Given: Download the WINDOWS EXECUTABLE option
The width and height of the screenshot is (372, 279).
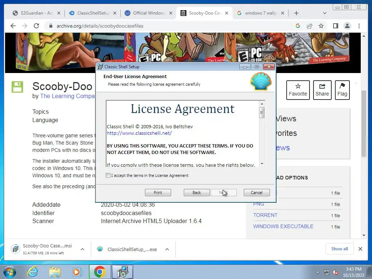Looking at the screenshot, I should [x=283, y=226].
